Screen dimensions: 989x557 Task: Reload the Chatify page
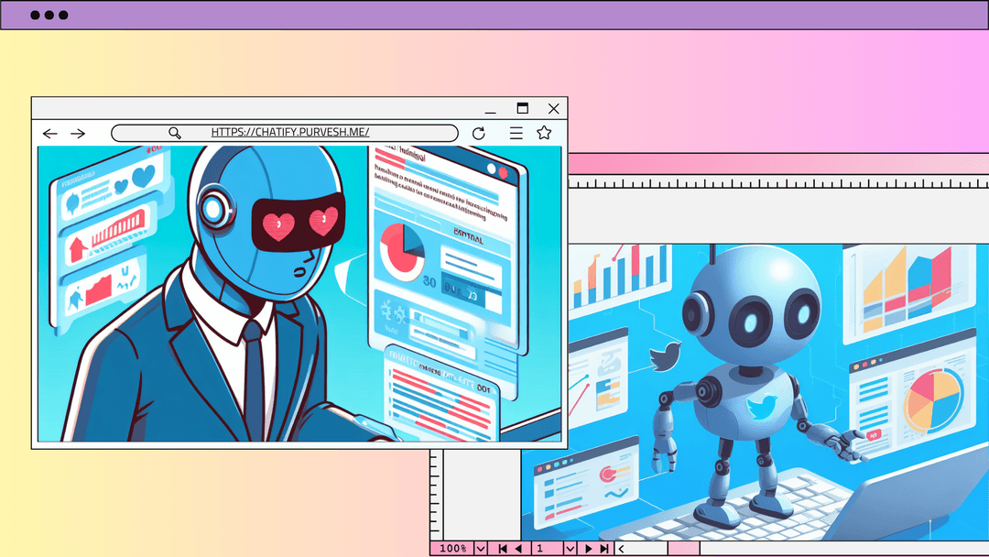tap(478, 134)
